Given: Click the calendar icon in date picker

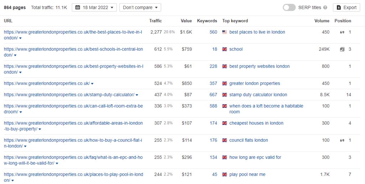Looking at the screenshot, I should pos(78,7).
